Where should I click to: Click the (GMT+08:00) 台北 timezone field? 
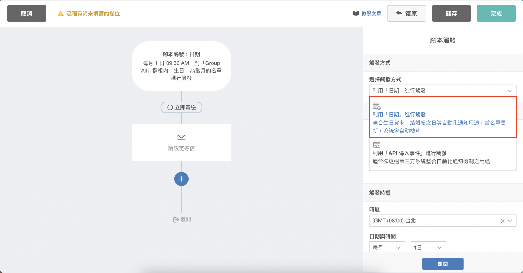tap(443, 221)
